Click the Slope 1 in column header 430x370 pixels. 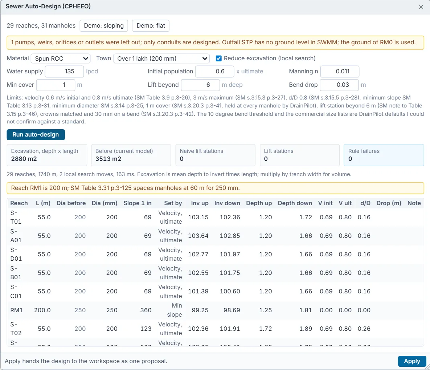(138, 203)
